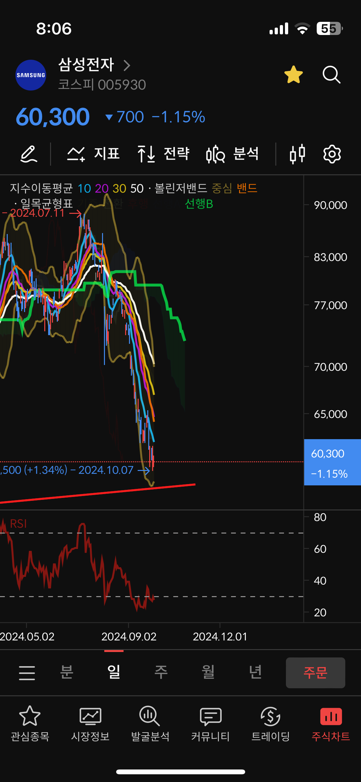This screenshot has width=361, height=782.
Task: Go to 시장정보 market info tab
Action: tap(90, 724)
